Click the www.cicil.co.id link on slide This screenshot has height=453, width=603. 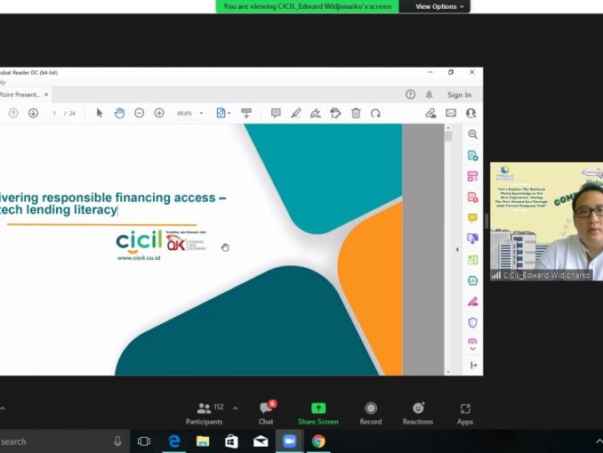coord(139,258)
